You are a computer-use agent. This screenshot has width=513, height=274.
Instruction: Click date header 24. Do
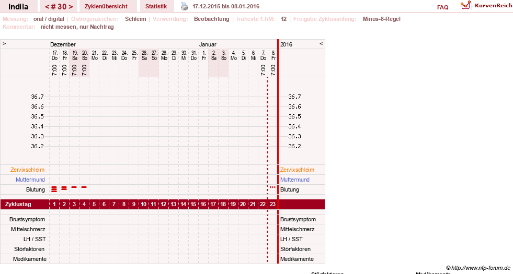(124, 55)
